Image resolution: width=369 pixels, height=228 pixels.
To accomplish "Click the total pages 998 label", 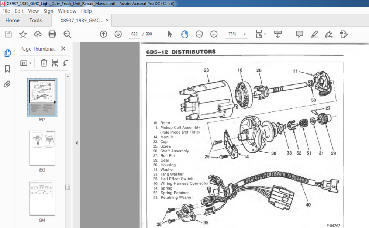I will [149, 34].
